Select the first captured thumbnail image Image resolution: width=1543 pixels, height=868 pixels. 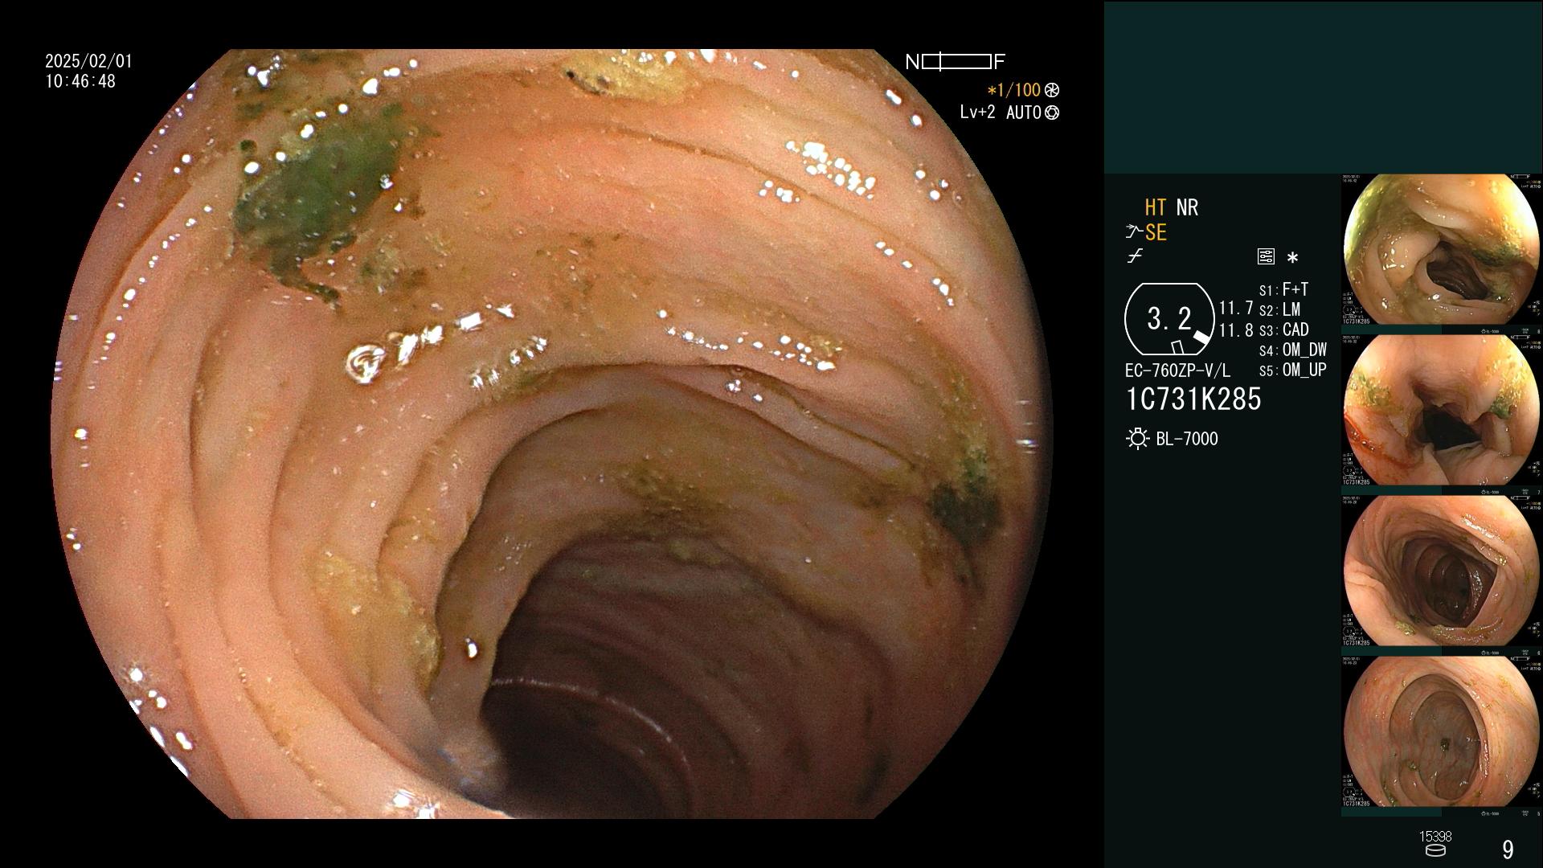1442,250
